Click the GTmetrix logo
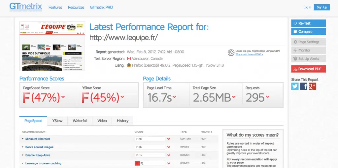This screenshot has width=338, height=168. pos(26,7)
